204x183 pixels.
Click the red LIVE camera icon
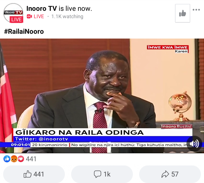(x=29, y=16)
